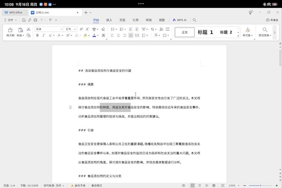Apply the 标题 1 heading style

coord(205,32)
